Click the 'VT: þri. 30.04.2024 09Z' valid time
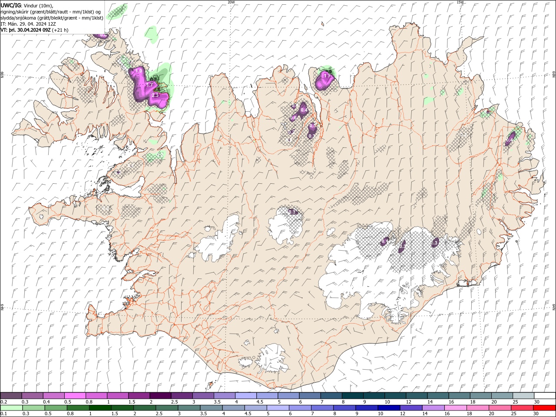 (x=26, y=30)
